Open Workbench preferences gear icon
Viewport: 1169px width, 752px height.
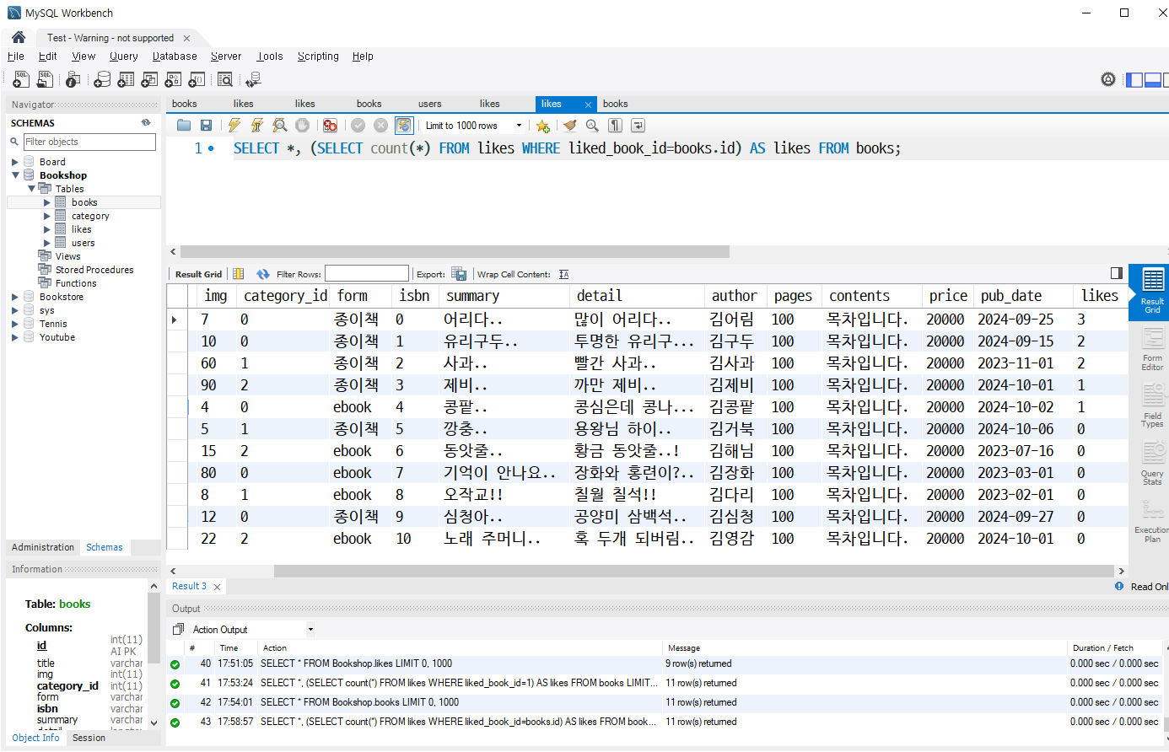pyautogui.click(x=1108, y=79)
